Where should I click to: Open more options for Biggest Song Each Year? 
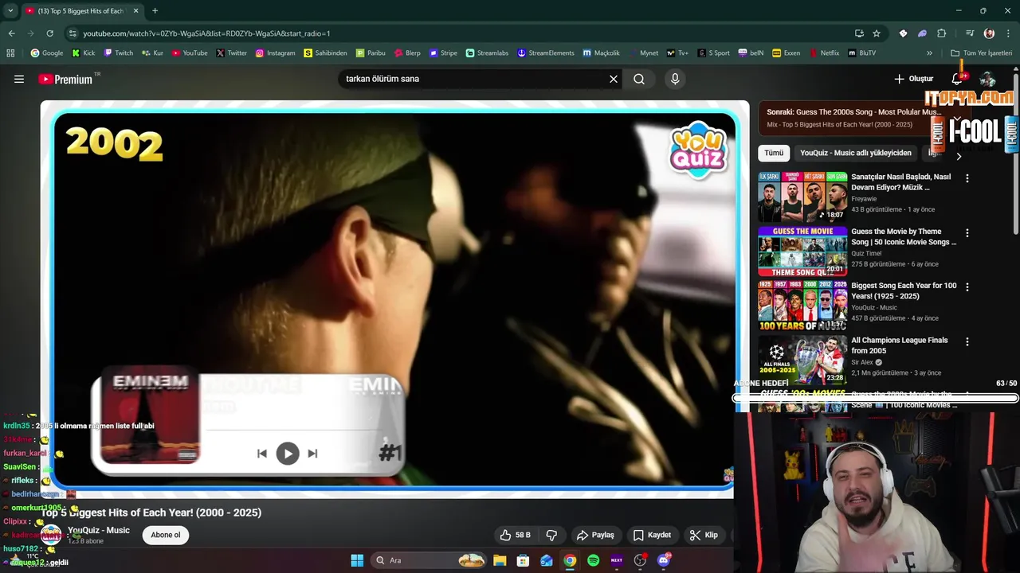coord(967,287)
